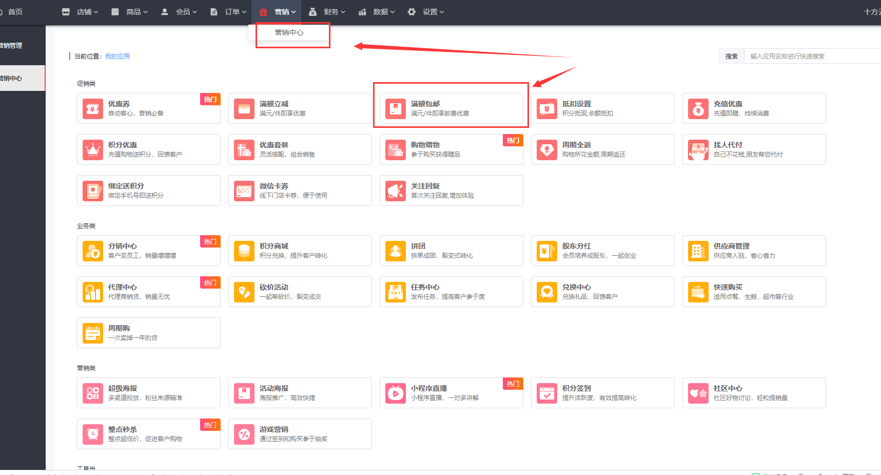
Task: Focus the app name search input field
Action: coord(813,56)
